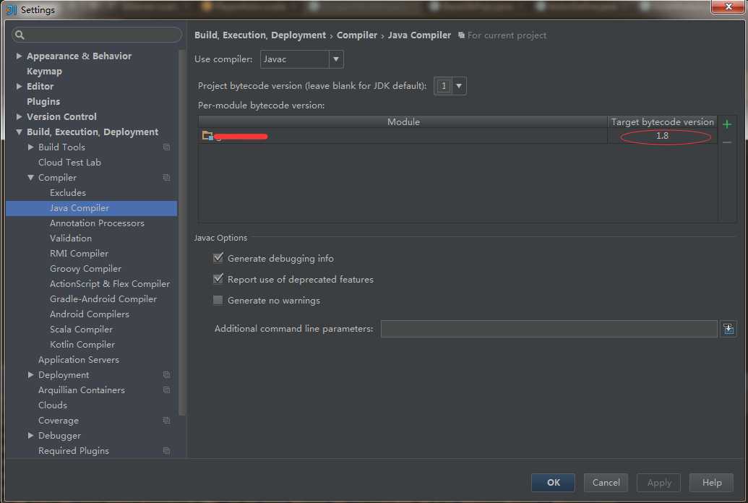Screen dimensions: 748x503
Task: Select Java Compiler tree item
Action: coord(91,208)
